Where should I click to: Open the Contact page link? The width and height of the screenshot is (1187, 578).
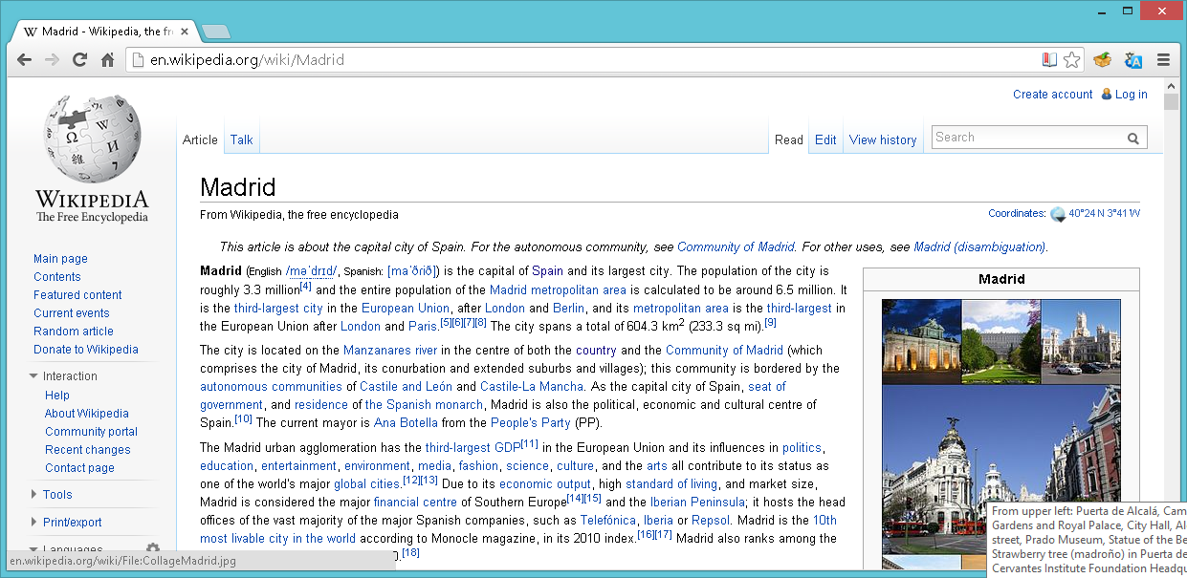pyautogui.click(x=79, y=468)
